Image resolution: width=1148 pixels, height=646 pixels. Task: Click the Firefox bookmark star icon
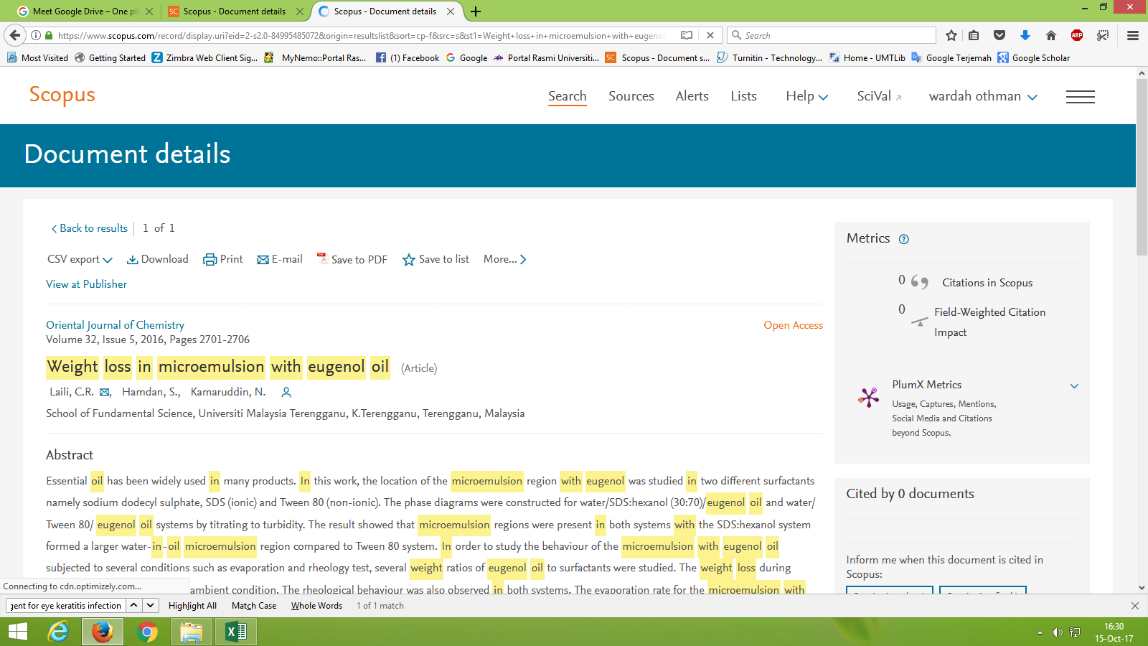click(951, 35)
